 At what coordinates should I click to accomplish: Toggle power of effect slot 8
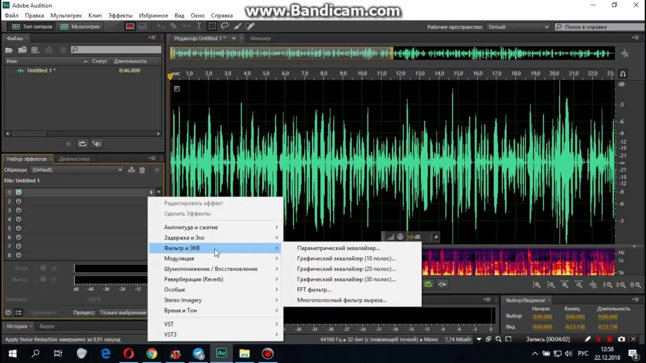click(19, 255)
